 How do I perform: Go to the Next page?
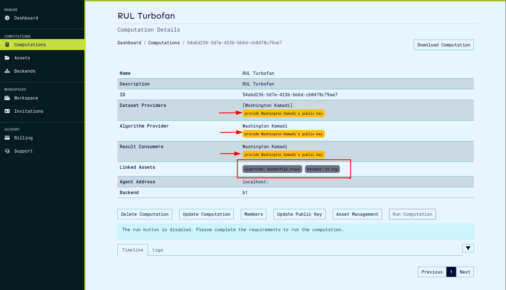[465, 272]
